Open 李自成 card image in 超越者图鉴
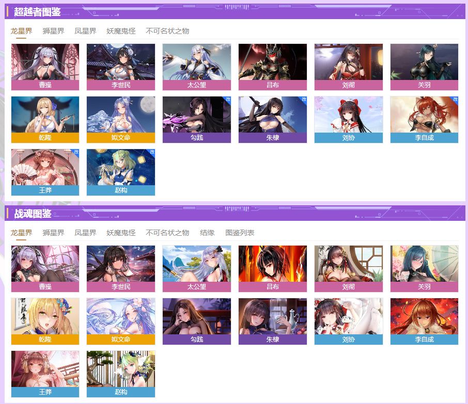 point(424,115)
